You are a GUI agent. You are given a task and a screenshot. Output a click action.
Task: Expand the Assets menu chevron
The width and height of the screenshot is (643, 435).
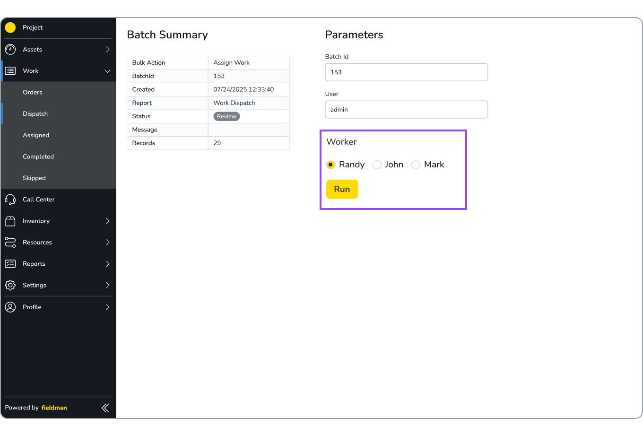(x=108, y=49)
